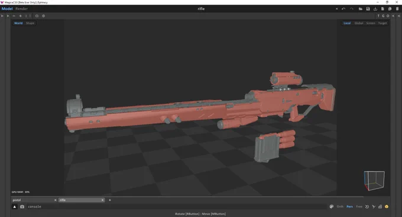Viewport: 402px width, 217px height.
Task: Switch to the Render tab
Action: click(x=21, y=9)
